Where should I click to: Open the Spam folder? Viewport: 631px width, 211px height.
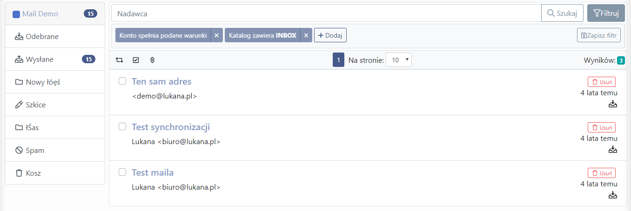click(x=55, y=150)
